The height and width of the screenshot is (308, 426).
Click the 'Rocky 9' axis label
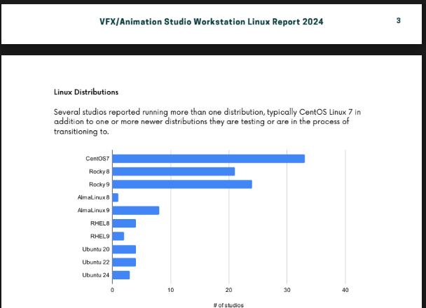tap(99, 185)
